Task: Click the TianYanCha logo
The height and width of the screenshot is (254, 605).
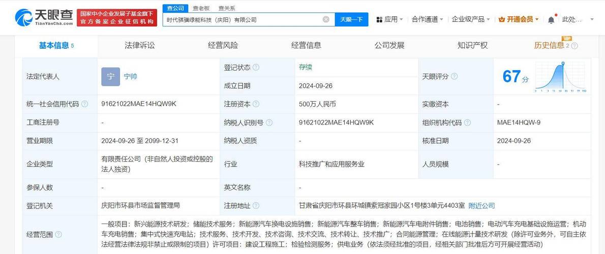Action: (44, 17)
